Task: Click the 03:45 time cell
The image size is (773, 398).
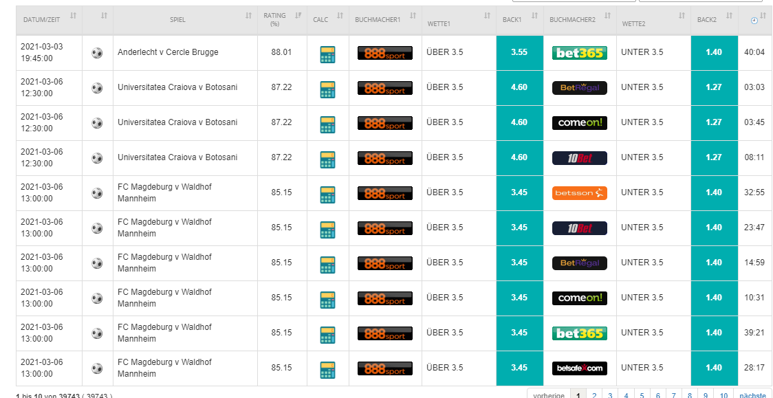Action: click(754, 122)
